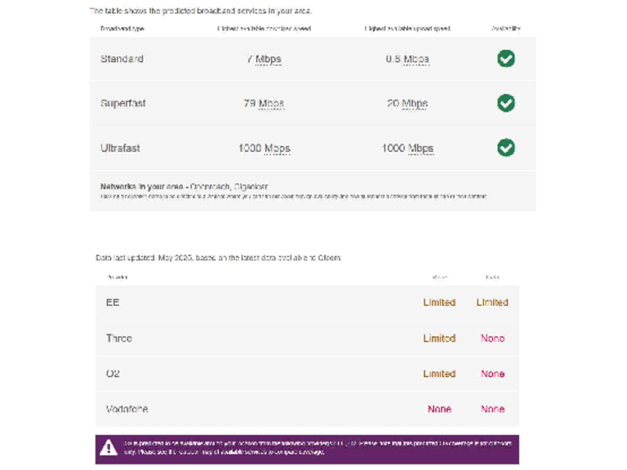Screen dimensions: 627x470
Task: Click Ultrafast 1000 Mbps download speed
Action: (x=264, y=149)
